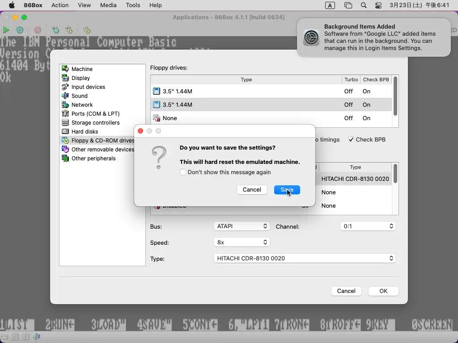Open Control Center in menu bar

(x=378, y=5)
